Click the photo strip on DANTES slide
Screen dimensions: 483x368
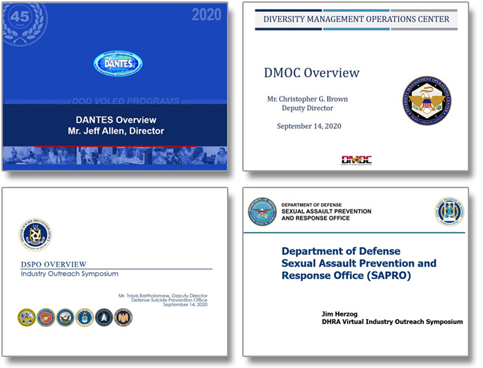tap(113, 156)
